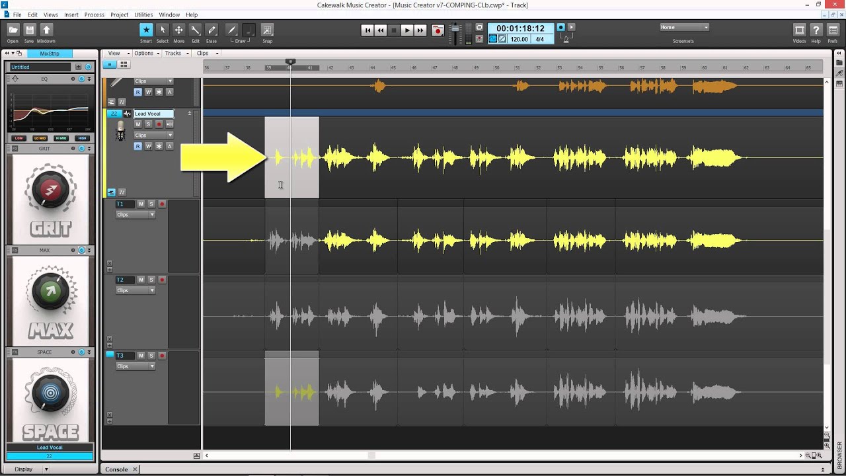Click the Rewind transport button
Image resolution: width=846 pixels, height=476 pixels.
(x=381, y=30)
